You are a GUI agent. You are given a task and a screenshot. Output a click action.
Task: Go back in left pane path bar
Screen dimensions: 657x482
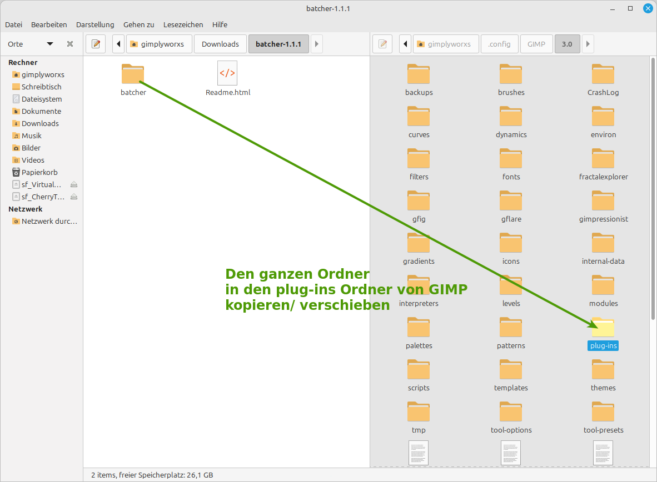[118, 44]
